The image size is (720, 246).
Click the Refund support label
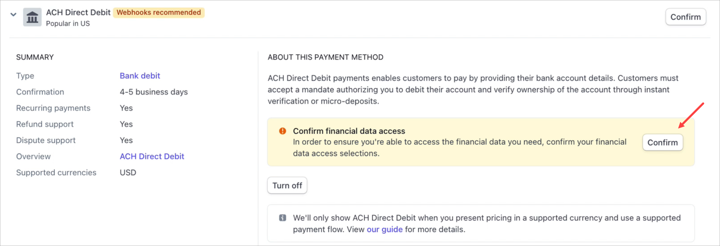click(x=45, y=124)
